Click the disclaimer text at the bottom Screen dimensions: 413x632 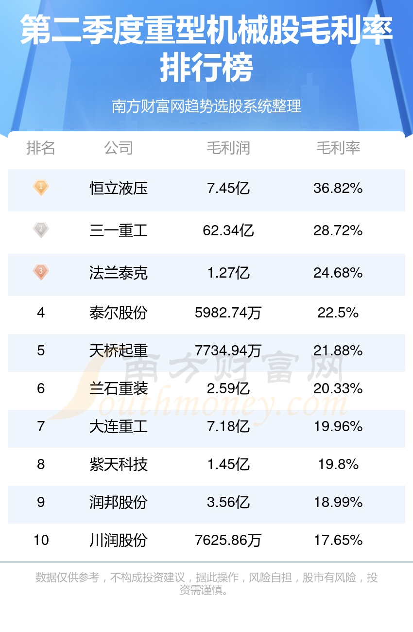(x=206, y=584)
